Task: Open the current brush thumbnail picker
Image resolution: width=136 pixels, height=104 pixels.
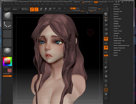Action: [7, 16]
